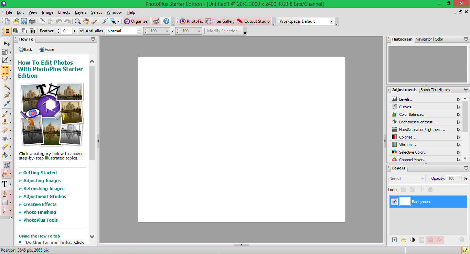
Task: Open the Retouching Images link
Action: (44, 188)
